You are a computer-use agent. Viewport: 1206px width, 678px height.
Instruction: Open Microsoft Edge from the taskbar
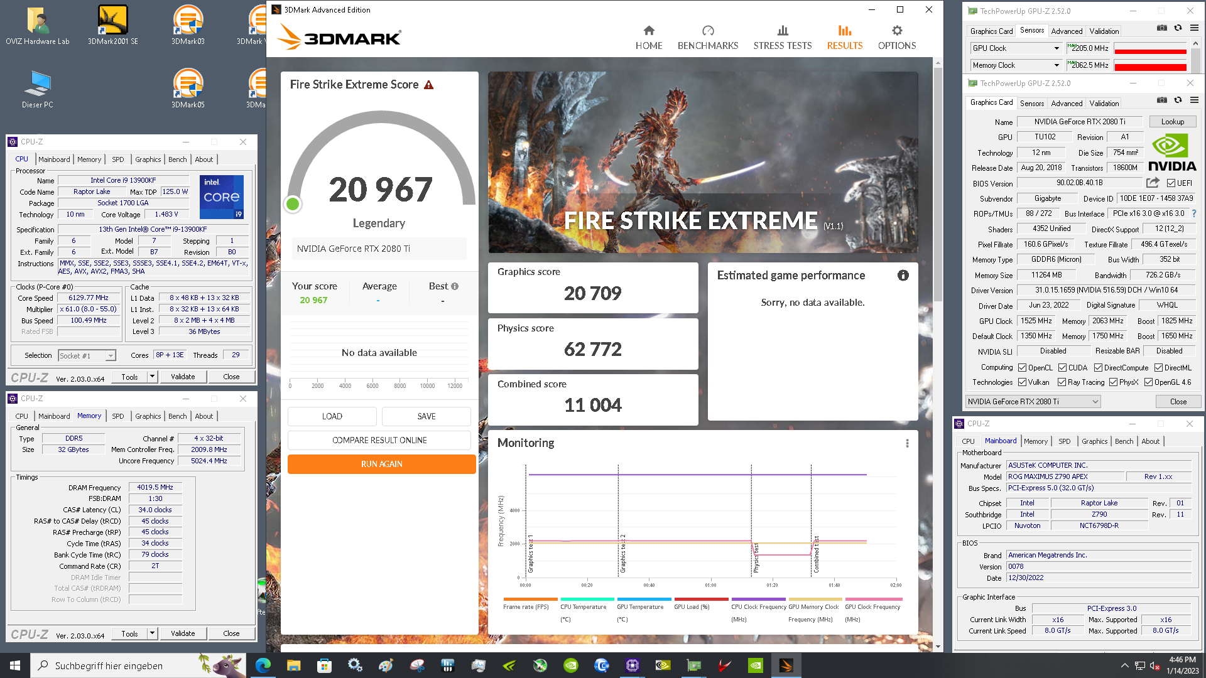tap(263, 665)
